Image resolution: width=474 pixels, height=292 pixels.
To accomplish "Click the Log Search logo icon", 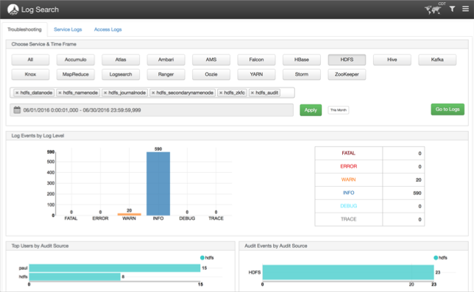I will (13, 10).
